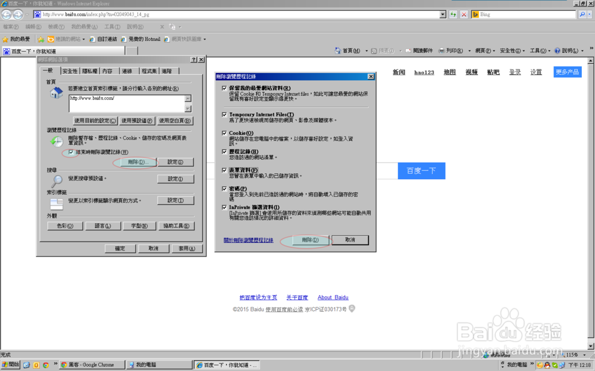Viewport: 595px width, 371px height.
Task: Click the 刪除(D)... button in options dialog
Action: pyautogui.click(x=137, y=162)
